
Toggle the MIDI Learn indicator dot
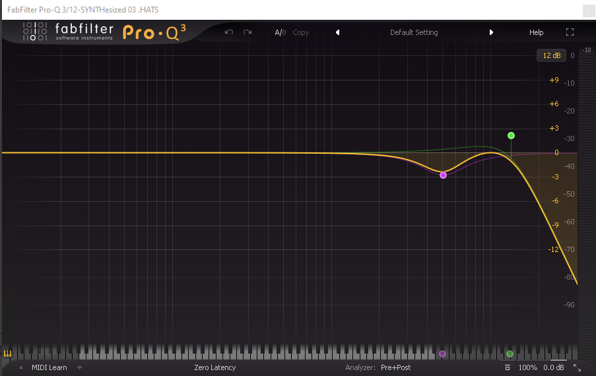point(21,367)
